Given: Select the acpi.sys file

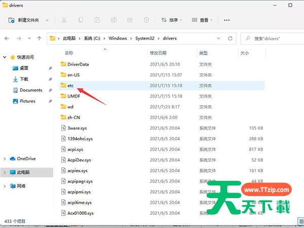Looking at the screenshot, I should tap(76, 149).
